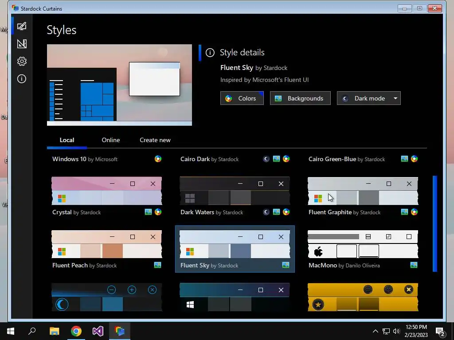Click the Stardock Curtains taskbar icon
This screenshot has height=340, width=454.
120,331
